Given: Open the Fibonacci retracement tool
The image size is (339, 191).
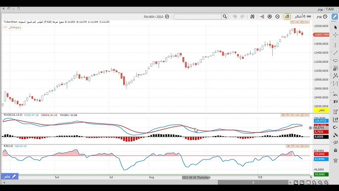Looking at the screenshot, I should (x=336, y=68).
